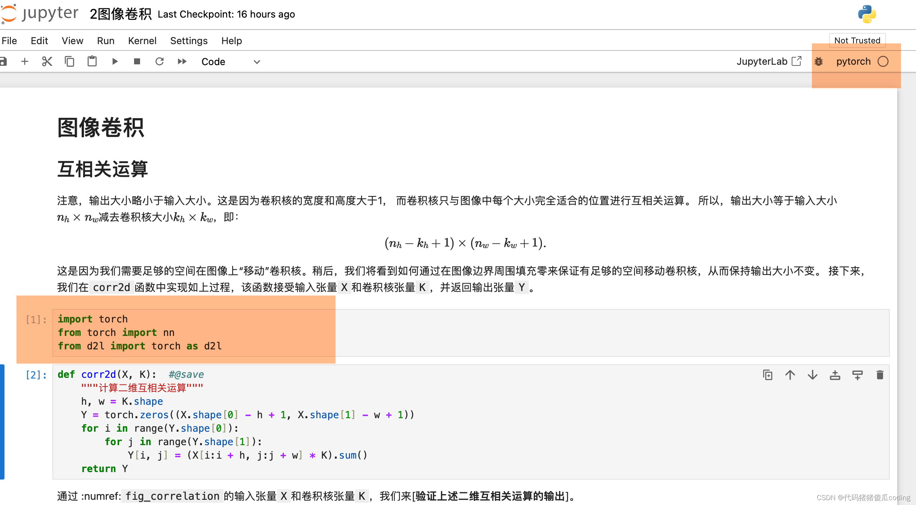The height and width of the screenshot is (505, 916).
Task: Rename the notebook title 2图像卷积
Action: (121, 14)
